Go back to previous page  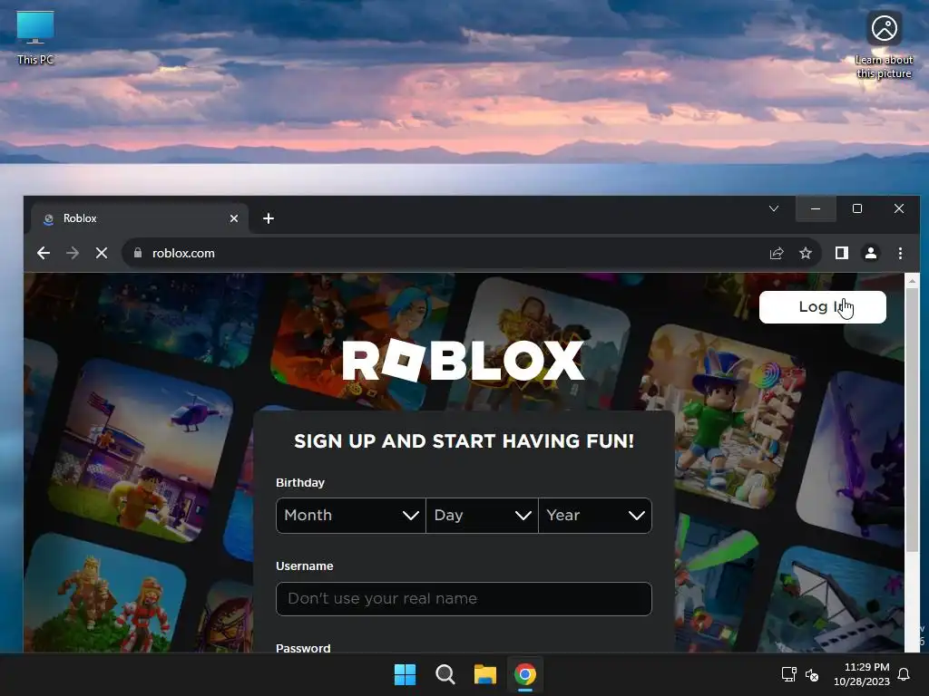(44, 254)
